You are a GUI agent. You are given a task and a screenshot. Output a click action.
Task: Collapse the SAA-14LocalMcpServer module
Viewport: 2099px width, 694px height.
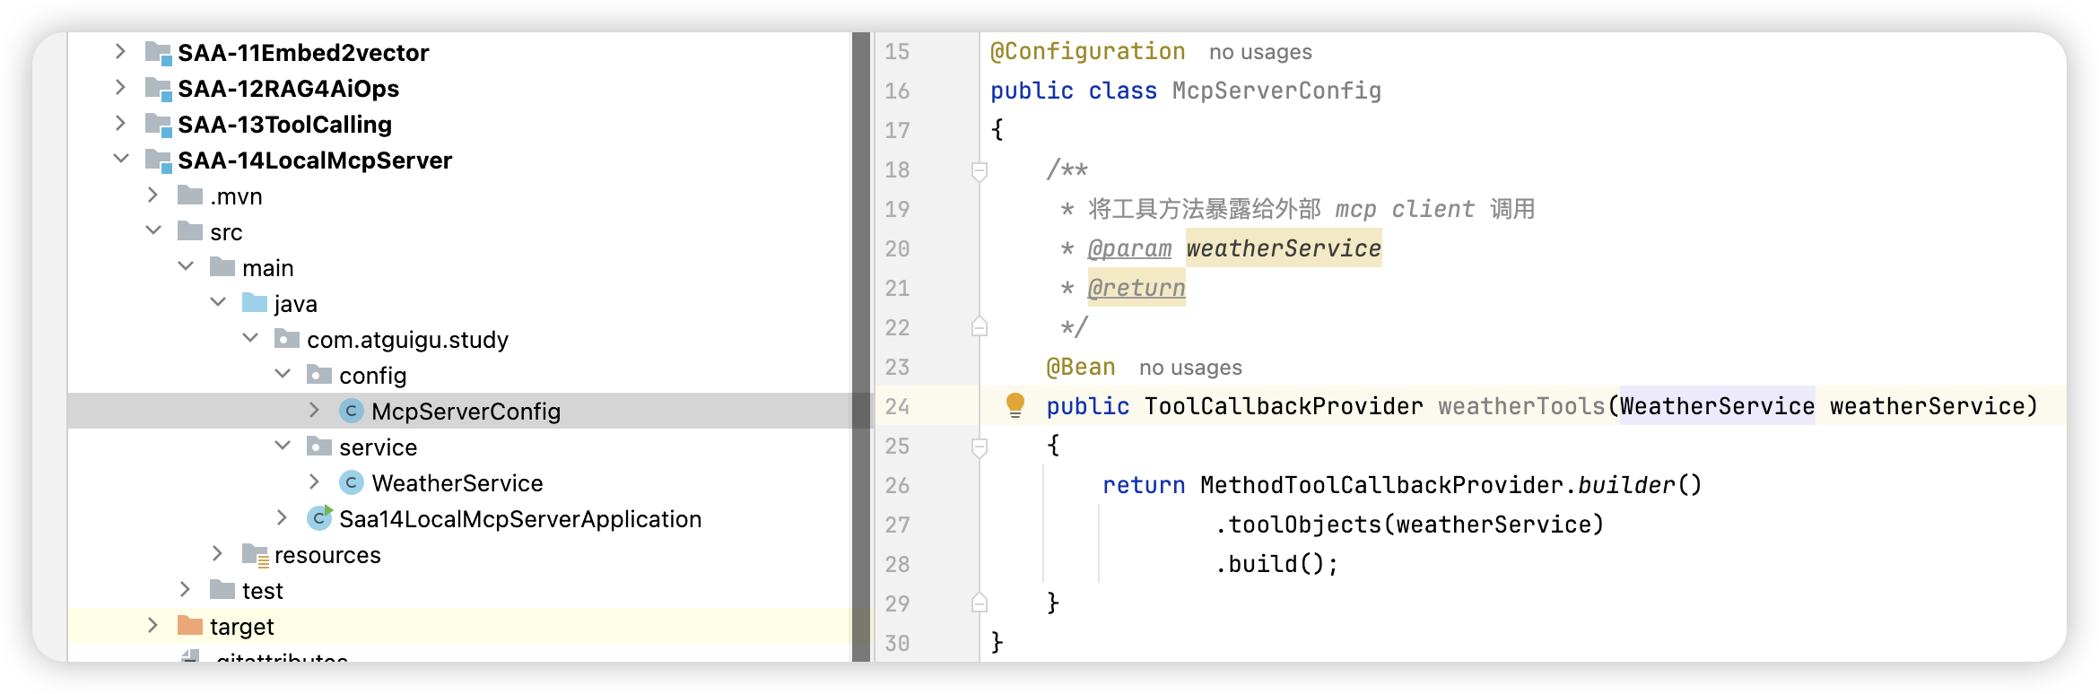point(121,160)
